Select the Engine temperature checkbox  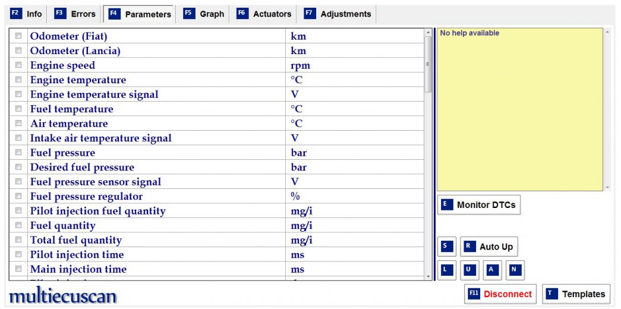click(x=18, y=80)
